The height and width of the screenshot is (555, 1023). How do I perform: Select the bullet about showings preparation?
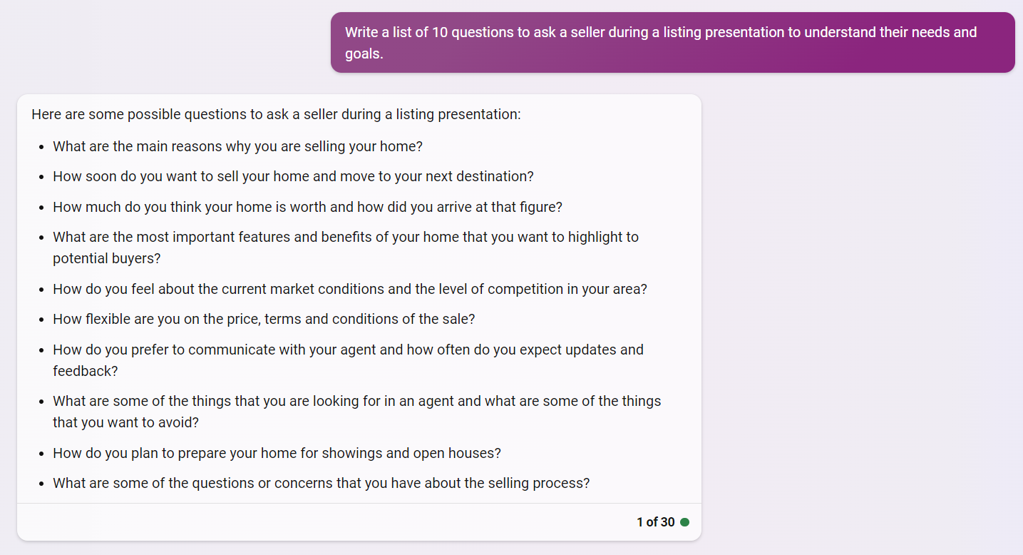tap(277, 452)
